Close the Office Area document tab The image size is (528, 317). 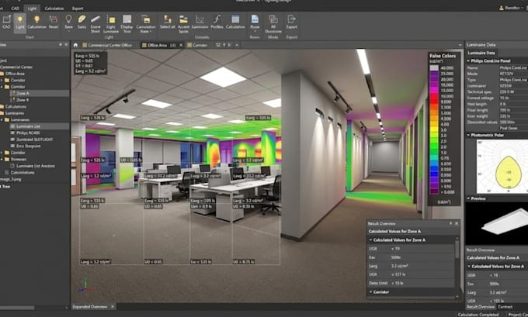tap(181, 45)
